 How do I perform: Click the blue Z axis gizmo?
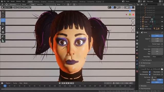click(x=130, y=11)
